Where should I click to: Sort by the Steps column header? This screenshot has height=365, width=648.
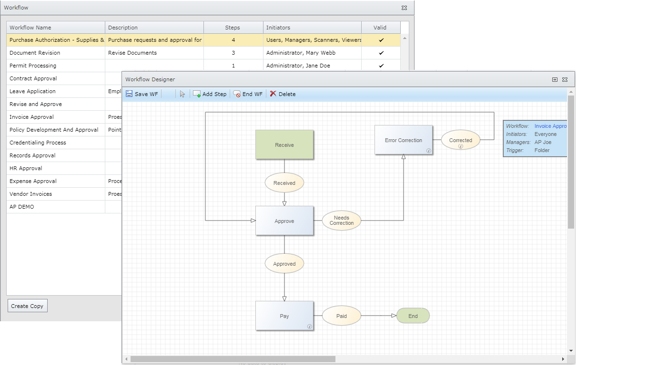pyautogui.click(x=233, y=27)
